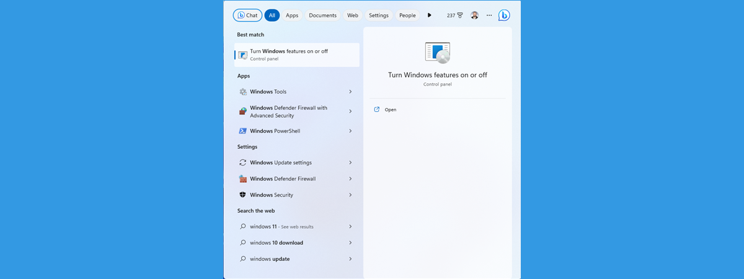This screenshot has width=744, height=279.
Task: Expand the Windows PowerShell chevron
Action: pyautogui.click(x=350, y=131)
